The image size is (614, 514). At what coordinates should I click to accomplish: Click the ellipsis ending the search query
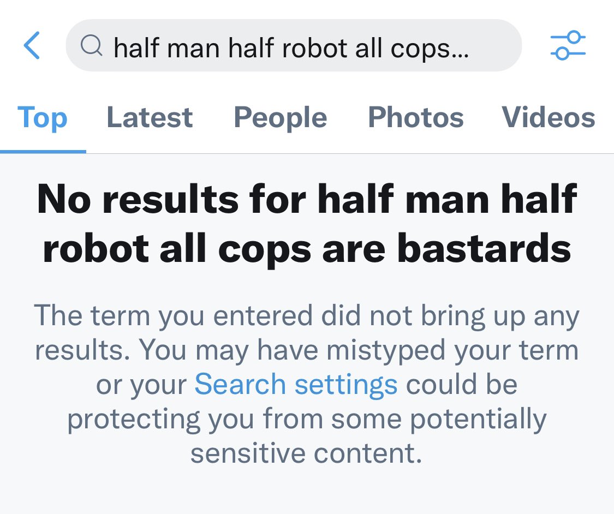460,50
